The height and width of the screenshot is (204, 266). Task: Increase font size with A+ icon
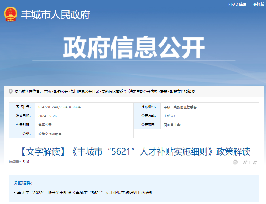pyautogui.click(x=245, y=162)
